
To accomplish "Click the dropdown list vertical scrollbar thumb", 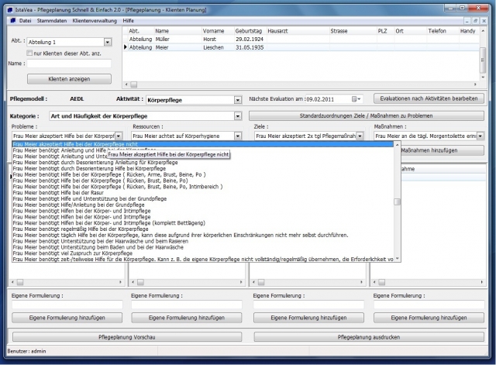I will (x=398, y=201).
